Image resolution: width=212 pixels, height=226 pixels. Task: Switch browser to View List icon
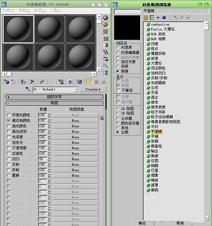click(x=146, y=18)
